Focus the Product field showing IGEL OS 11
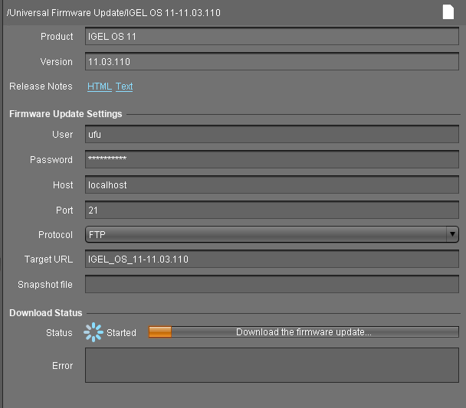The width and height of the screenshot is (466, 408). click(x=271, y=37)
